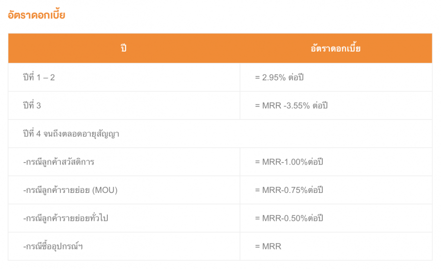This screenshot has height=269, width=441.
Task: Click the ปี column header
Action: [x=123, y=49]
